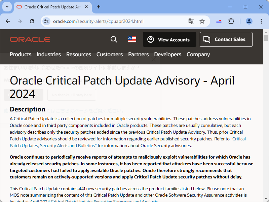Image resolution: width=269 pixels, height=202 pixels.
Task: Select the Oracle Critical Patch Update tab
Action: click(x=50, y=7)
